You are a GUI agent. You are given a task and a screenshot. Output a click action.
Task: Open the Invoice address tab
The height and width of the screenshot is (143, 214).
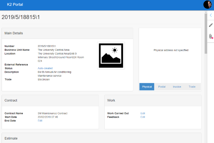pos(177,87)
